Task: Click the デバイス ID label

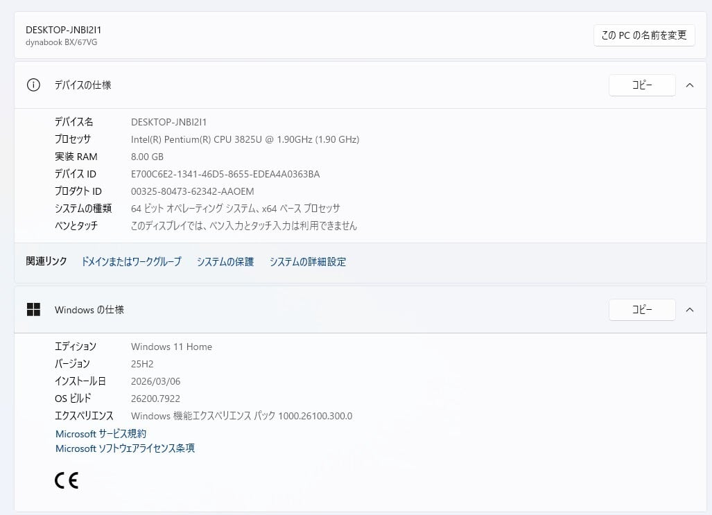Action: pos(76,174)
